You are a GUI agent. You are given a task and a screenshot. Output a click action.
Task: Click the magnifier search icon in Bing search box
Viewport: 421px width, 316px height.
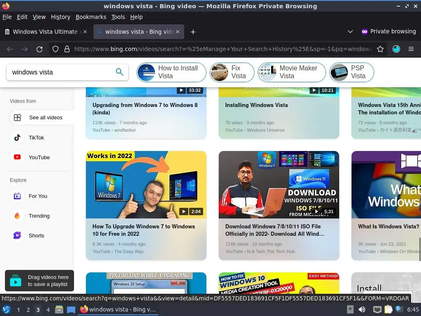120,72
